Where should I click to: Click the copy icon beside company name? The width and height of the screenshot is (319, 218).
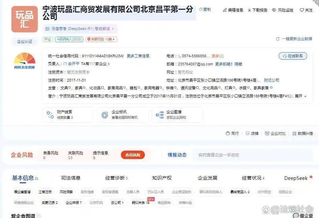pyautogui.click(x=201, y=10)
